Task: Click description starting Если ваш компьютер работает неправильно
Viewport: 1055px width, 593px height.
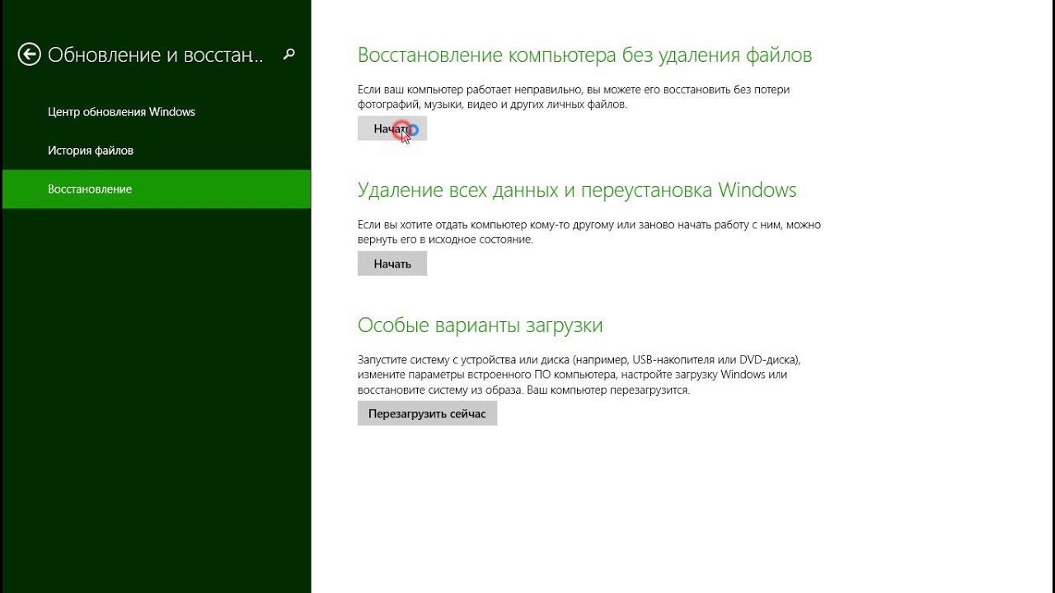Action: [574, 97]
